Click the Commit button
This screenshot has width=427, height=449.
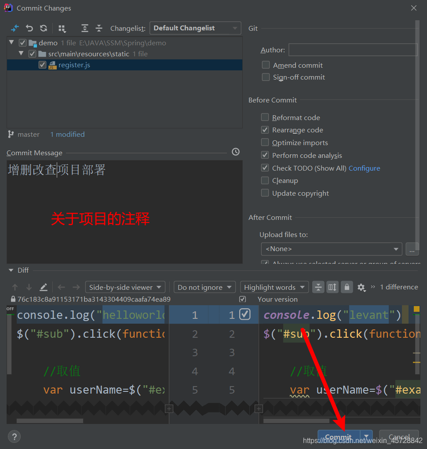(339, 437)
